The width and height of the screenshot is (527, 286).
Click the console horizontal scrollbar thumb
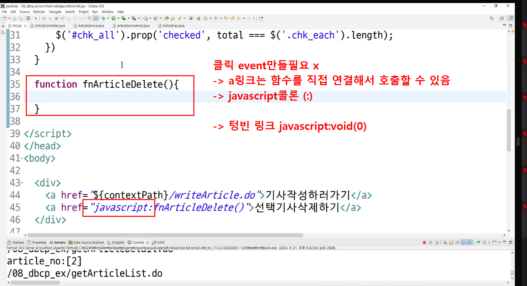[x=35, y=283]
